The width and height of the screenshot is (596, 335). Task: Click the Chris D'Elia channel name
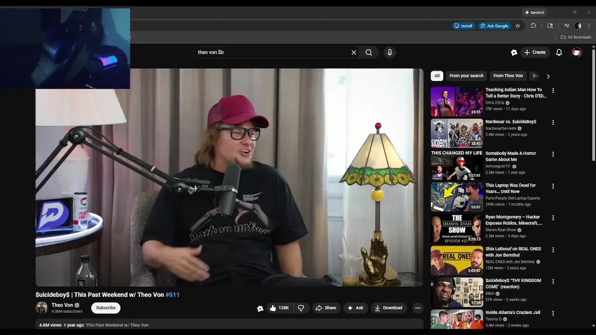494,103
